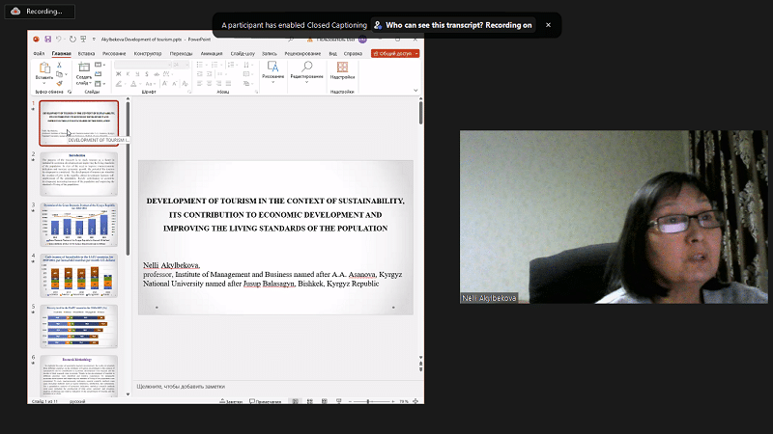Click the Create slide (Создать слайд) icon
Image resolution: width=773 pixels, height=434 pixels.
[84, 68]
